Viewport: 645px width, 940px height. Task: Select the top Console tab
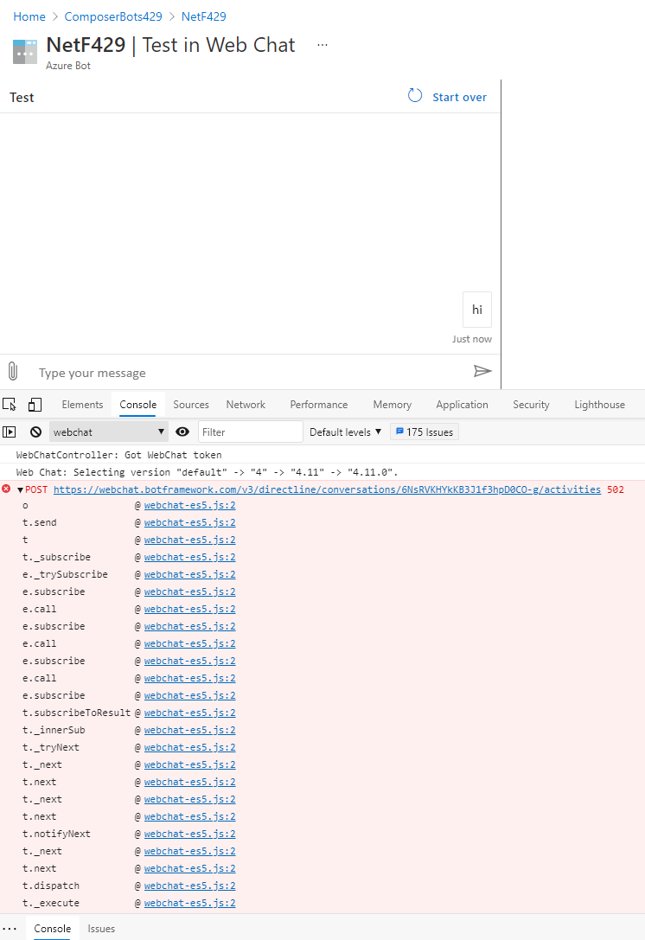tap(137, 405)
